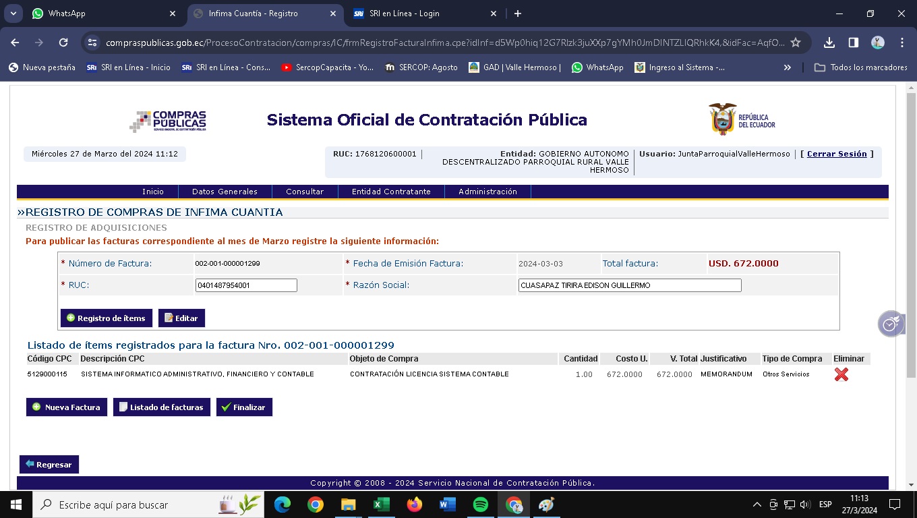Open Chrome downloads icon

(829, 42)
